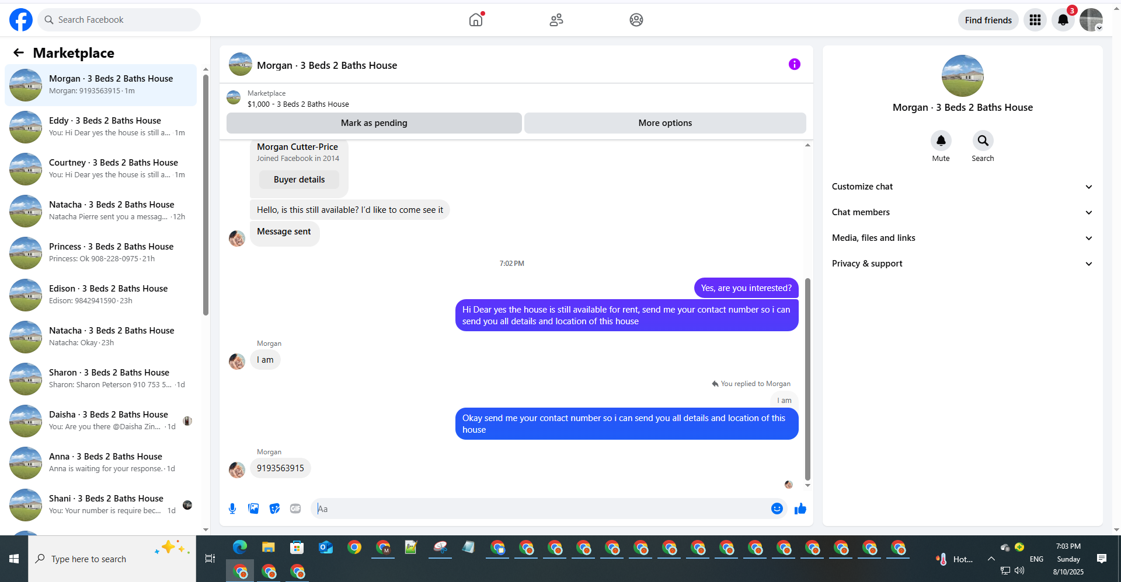Screen dimensions: 1121x582
Task: Click the 'Yes, are you interested?' message
Action: (746, 288)
